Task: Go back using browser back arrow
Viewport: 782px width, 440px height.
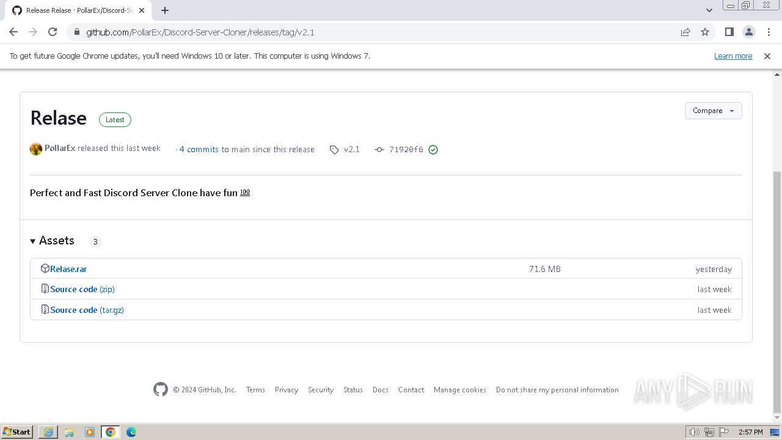Action: point(13,32)
